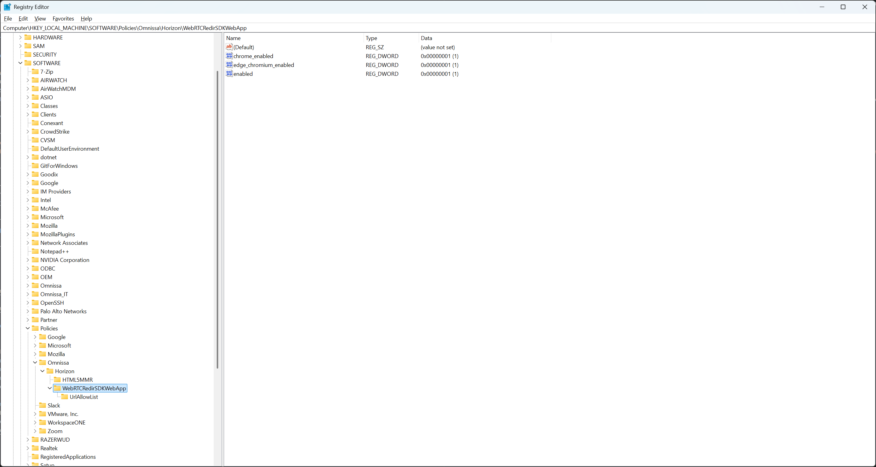Expand the CrowdStrike key
The image size is (876, 467).
click(28, 131)
